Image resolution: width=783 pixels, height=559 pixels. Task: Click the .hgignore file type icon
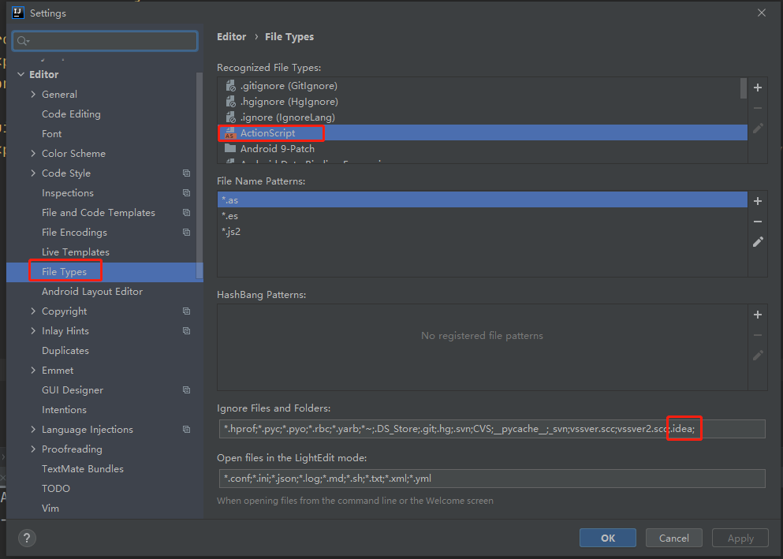[230, 102]
